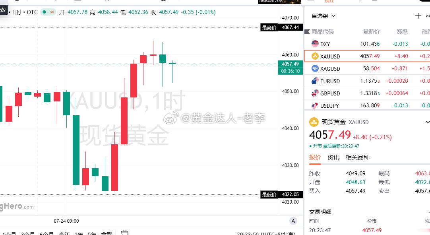The width and height of the screenshot is (430, 235).
Task: Click the 最低价 4022.05 price label
Action: tap(282, 195)
